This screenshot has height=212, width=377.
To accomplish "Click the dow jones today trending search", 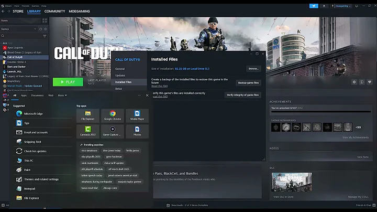I will tap(112, 151).
